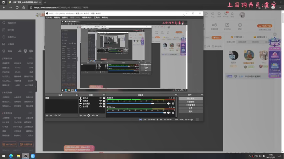Show hidden system tray icons chevron
This screenshot has width=284, height=159.
coord(250,156)
